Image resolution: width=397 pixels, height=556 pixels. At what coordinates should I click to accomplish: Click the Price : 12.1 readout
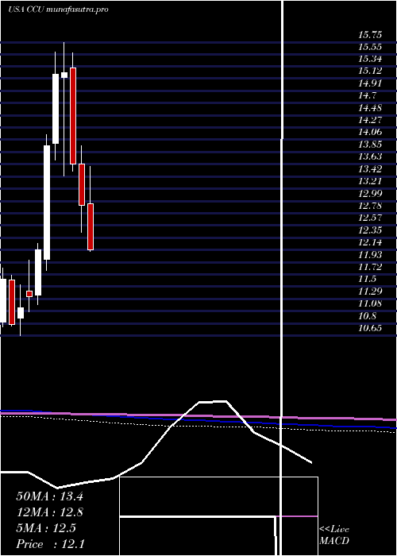pos(50,544)
